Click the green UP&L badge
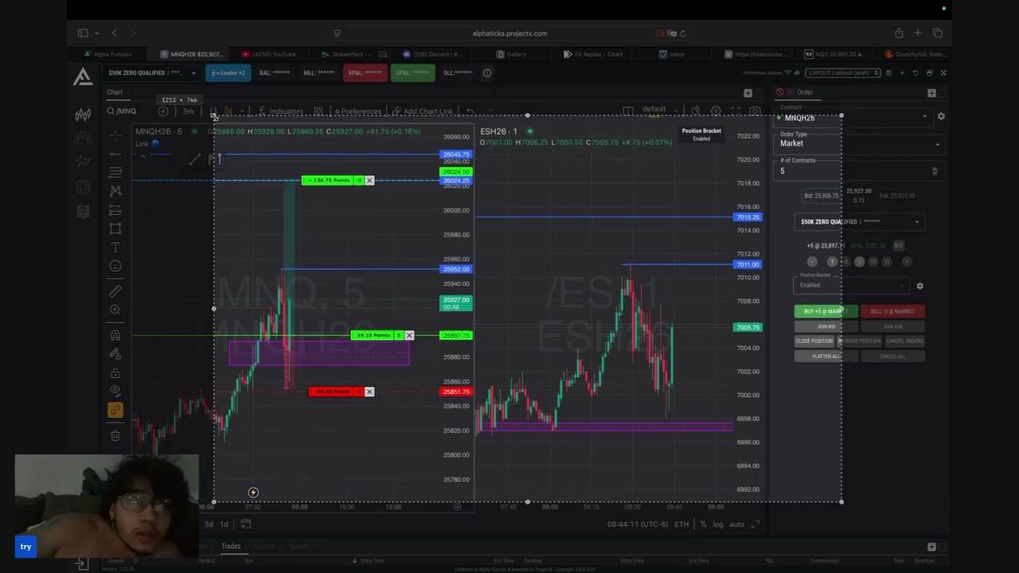Screen dimensions: 1019x573 click(x=412, y=73)
